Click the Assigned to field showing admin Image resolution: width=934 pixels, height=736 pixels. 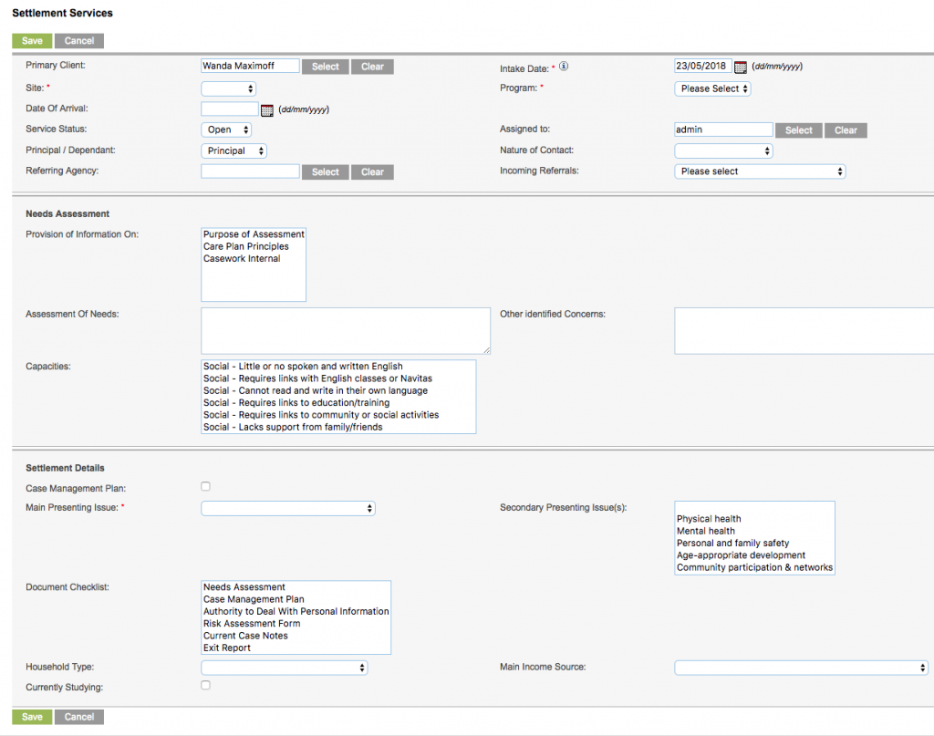[x=722, y=129]
